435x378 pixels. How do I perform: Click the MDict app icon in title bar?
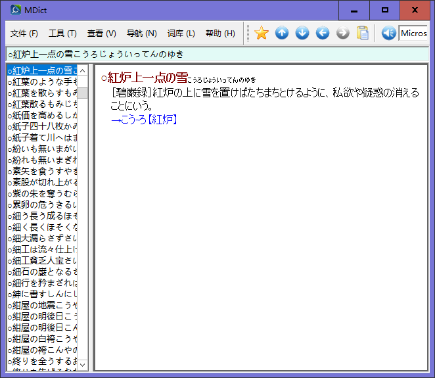[14, 10]
